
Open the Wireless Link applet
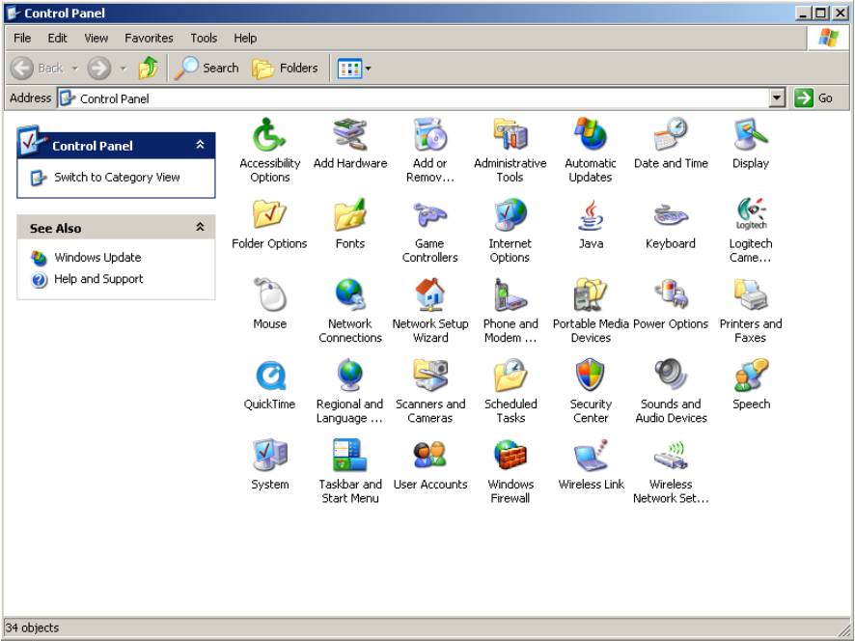click(591, 464)
